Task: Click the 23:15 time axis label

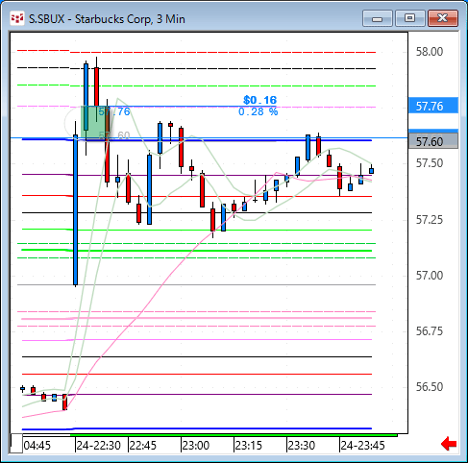Action: coord(249,445)
